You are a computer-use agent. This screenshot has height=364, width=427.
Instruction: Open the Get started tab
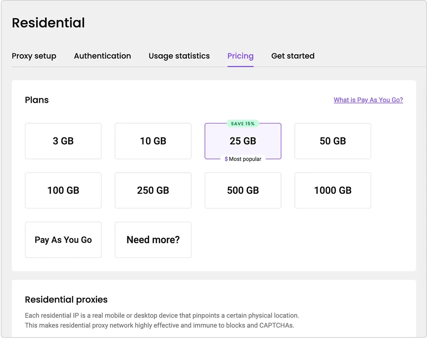[293, 56]
